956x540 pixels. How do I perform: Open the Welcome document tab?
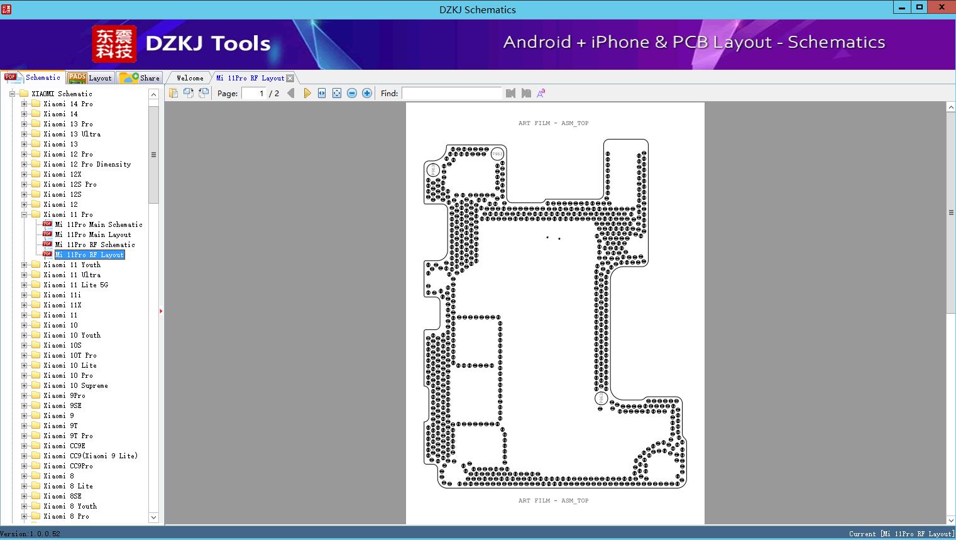pyautogui.click(x=190, y=78)
